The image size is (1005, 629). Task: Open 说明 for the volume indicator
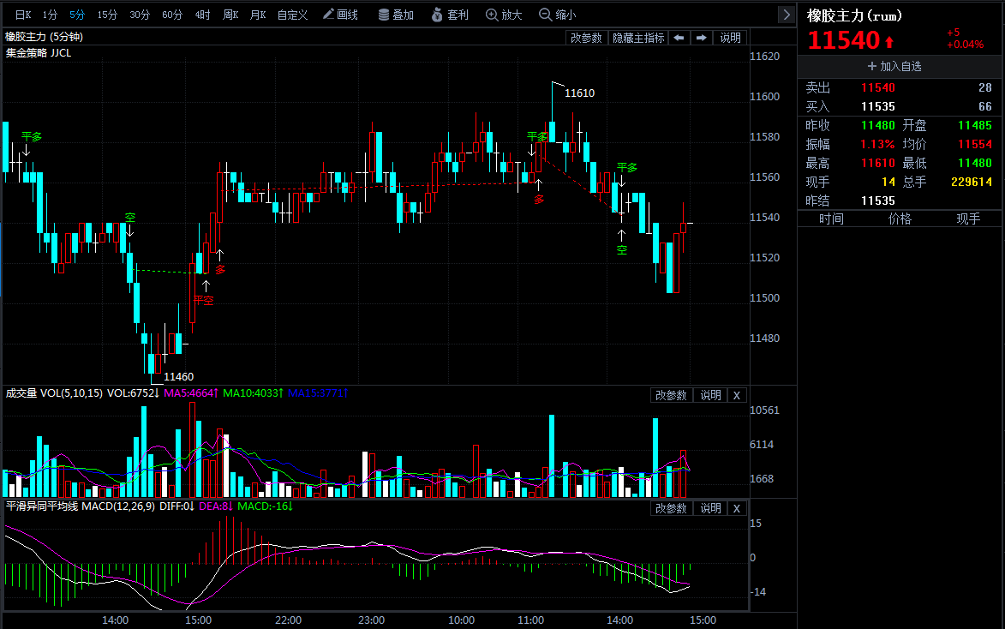tap(710, 395)
